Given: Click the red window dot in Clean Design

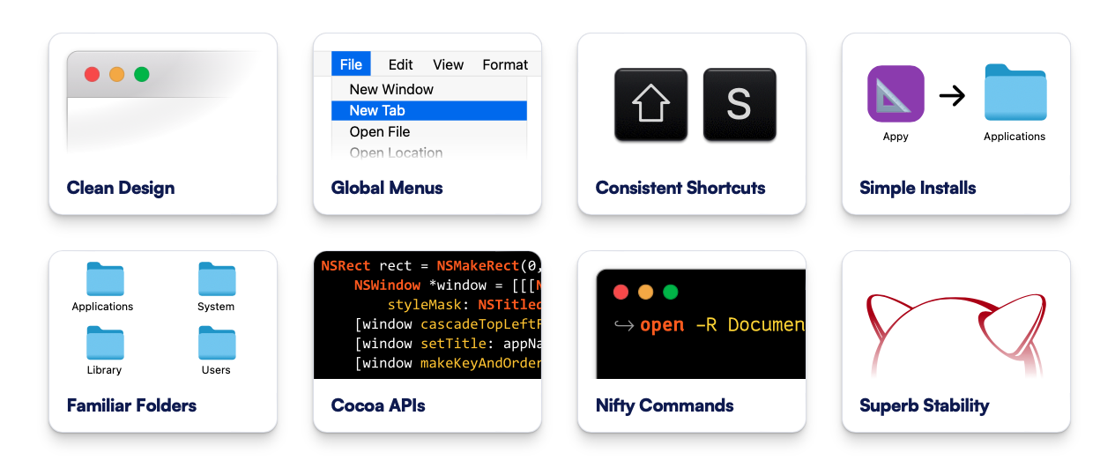Looking at the screenshot, I should [92, 74].
